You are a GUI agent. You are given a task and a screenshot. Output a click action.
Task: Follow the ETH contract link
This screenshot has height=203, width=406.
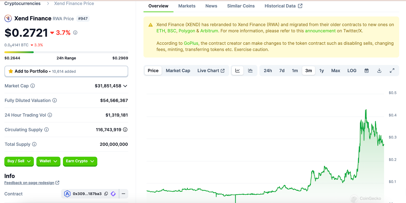click(161, 31)
